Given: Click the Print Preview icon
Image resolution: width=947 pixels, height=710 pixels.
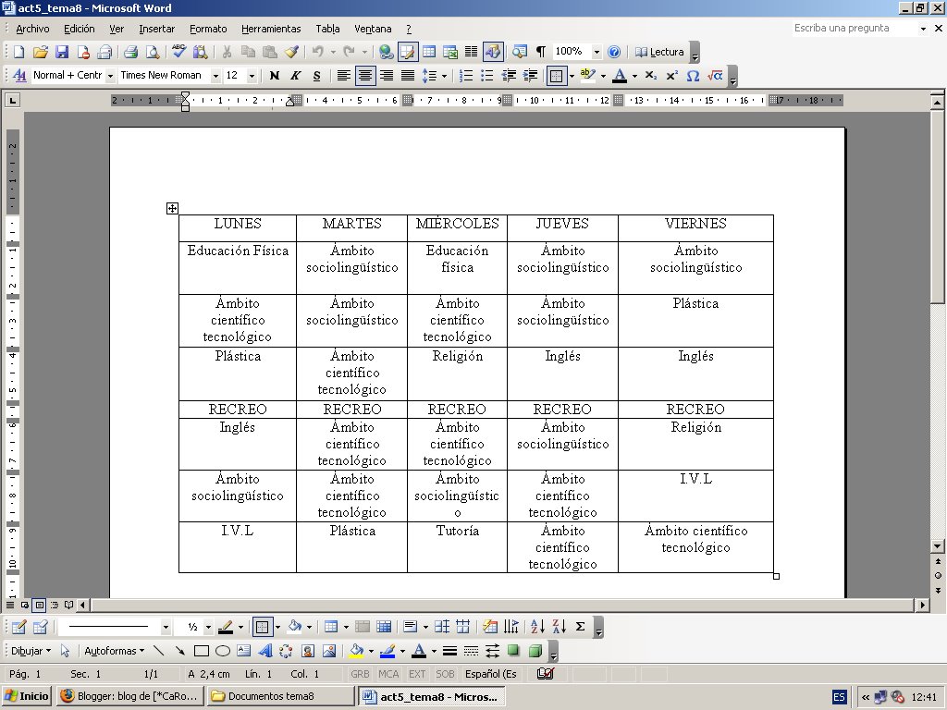Looking at the screenshot, I should 153,52.
